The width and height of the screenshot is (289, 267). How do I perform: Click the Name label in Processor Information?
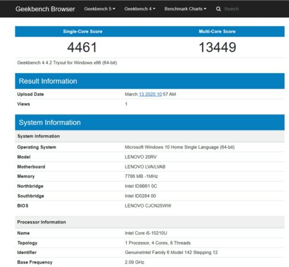click(x=23, y=233)
